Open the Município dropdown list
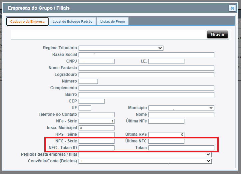Screen dimensions: 241x174 pos(181,108)
